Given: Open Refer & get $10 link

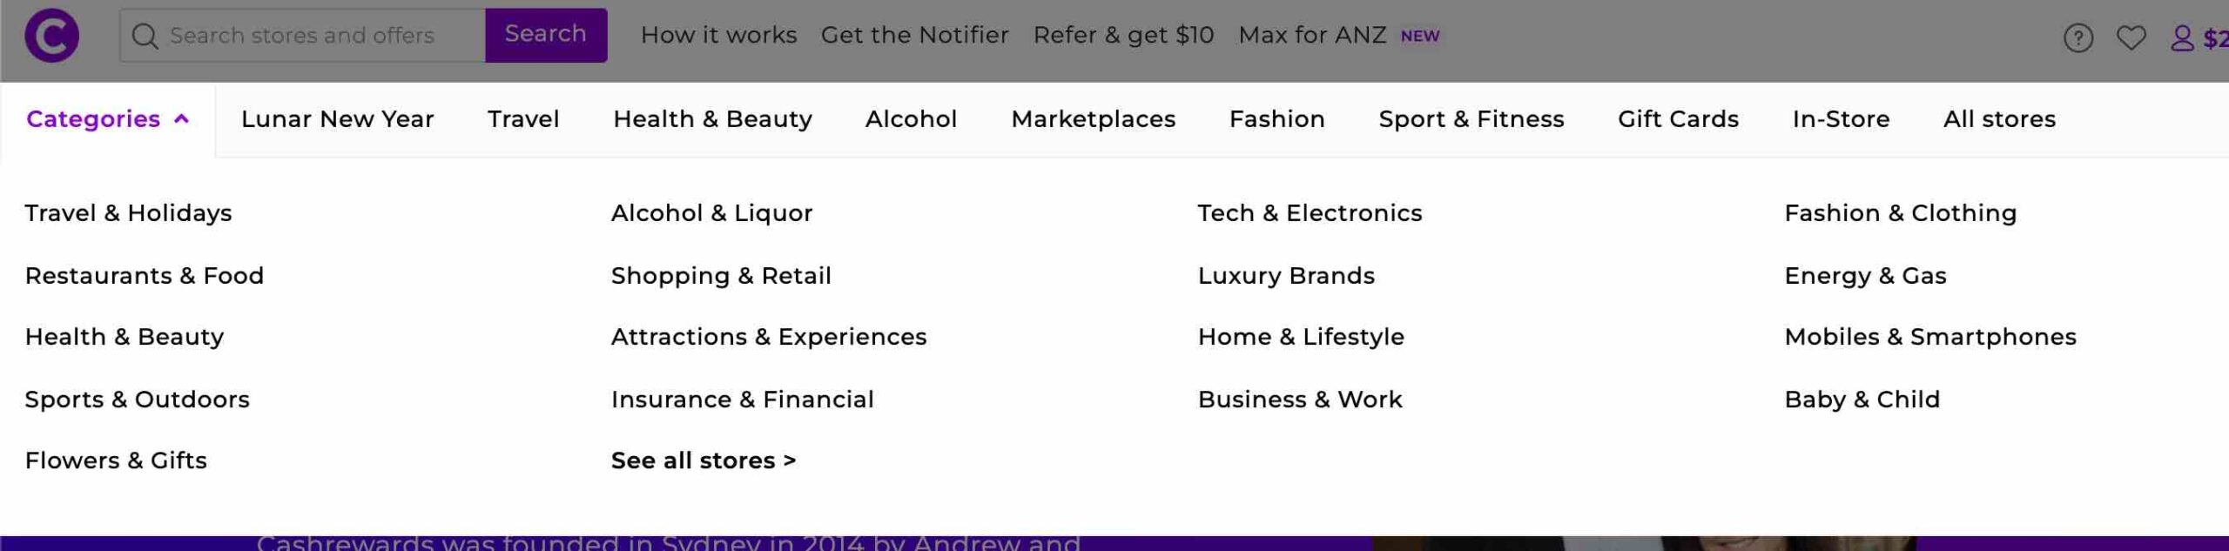Looking at the screenshot, I should pos(1123,35).
